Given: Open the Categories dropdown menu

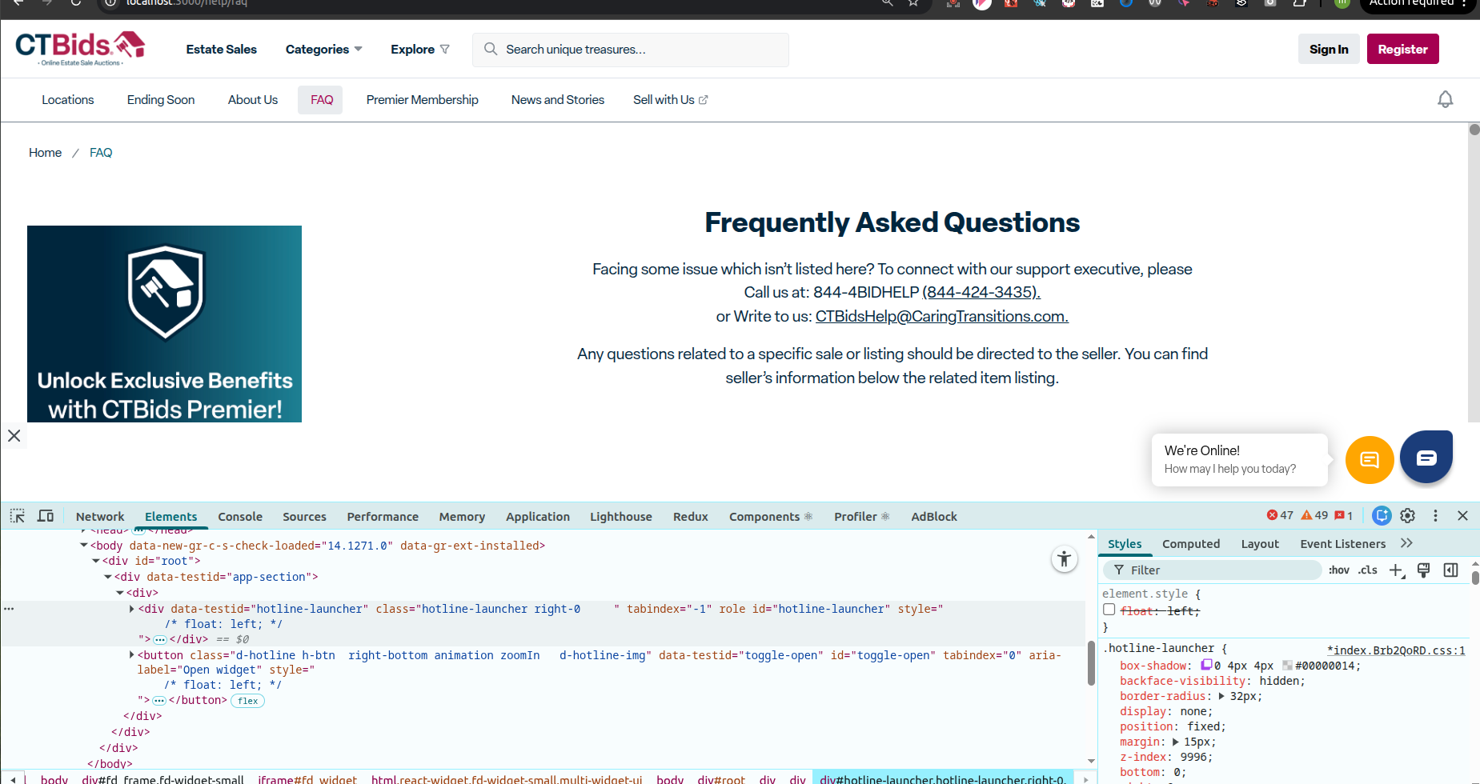Looking at the screenshot, I should pos(323,50).
